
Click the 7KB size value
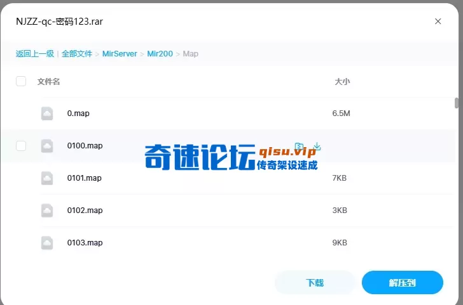click(x=339, y=178)
